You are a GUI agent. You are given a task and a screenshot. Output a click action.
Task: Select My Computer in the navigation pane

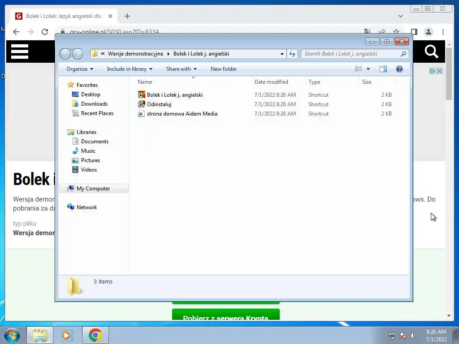tap(93, 189)
